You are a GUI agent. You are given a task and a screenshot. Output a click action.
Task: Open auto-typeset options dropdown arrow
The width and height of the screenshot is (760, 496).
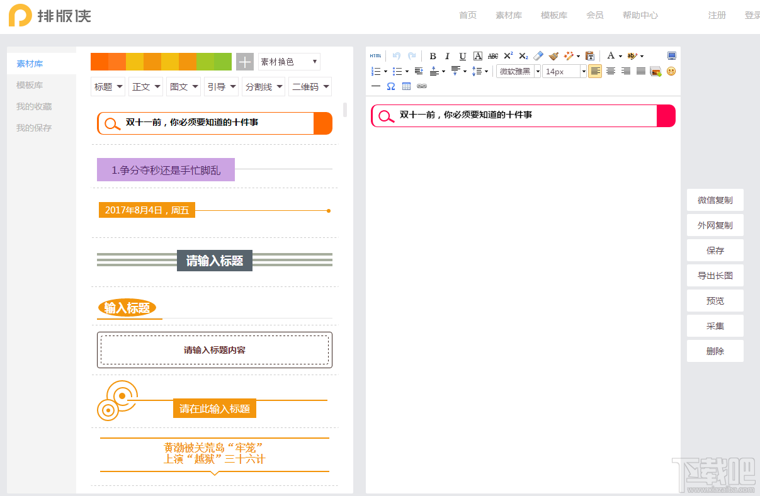[x=578, y=56]
